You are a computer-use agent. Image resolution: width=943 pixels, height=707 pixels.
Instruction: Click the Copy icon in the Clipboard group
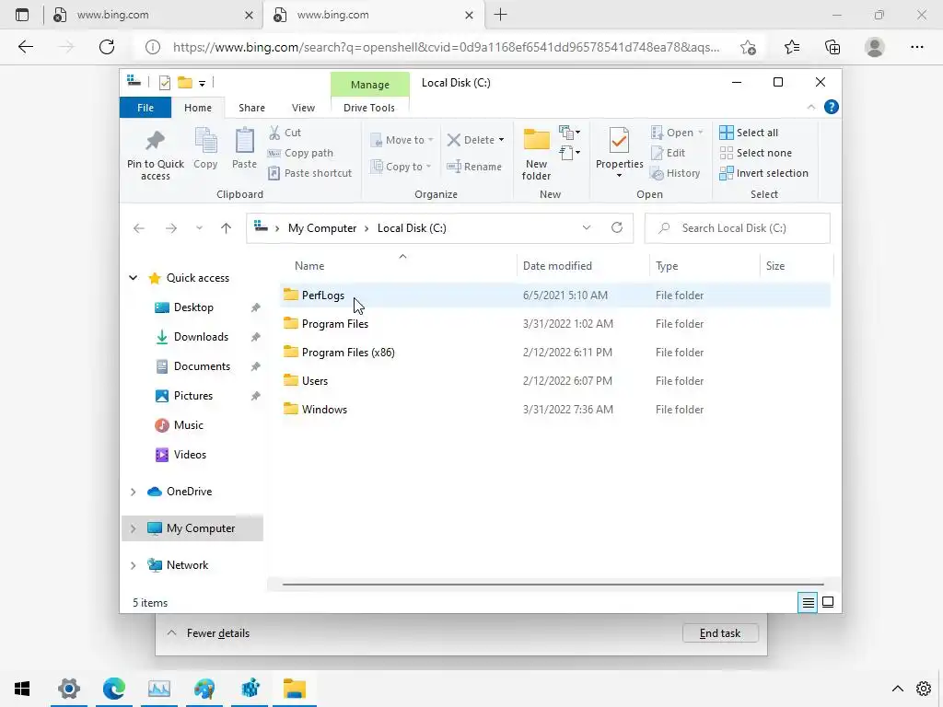point(205,141)
